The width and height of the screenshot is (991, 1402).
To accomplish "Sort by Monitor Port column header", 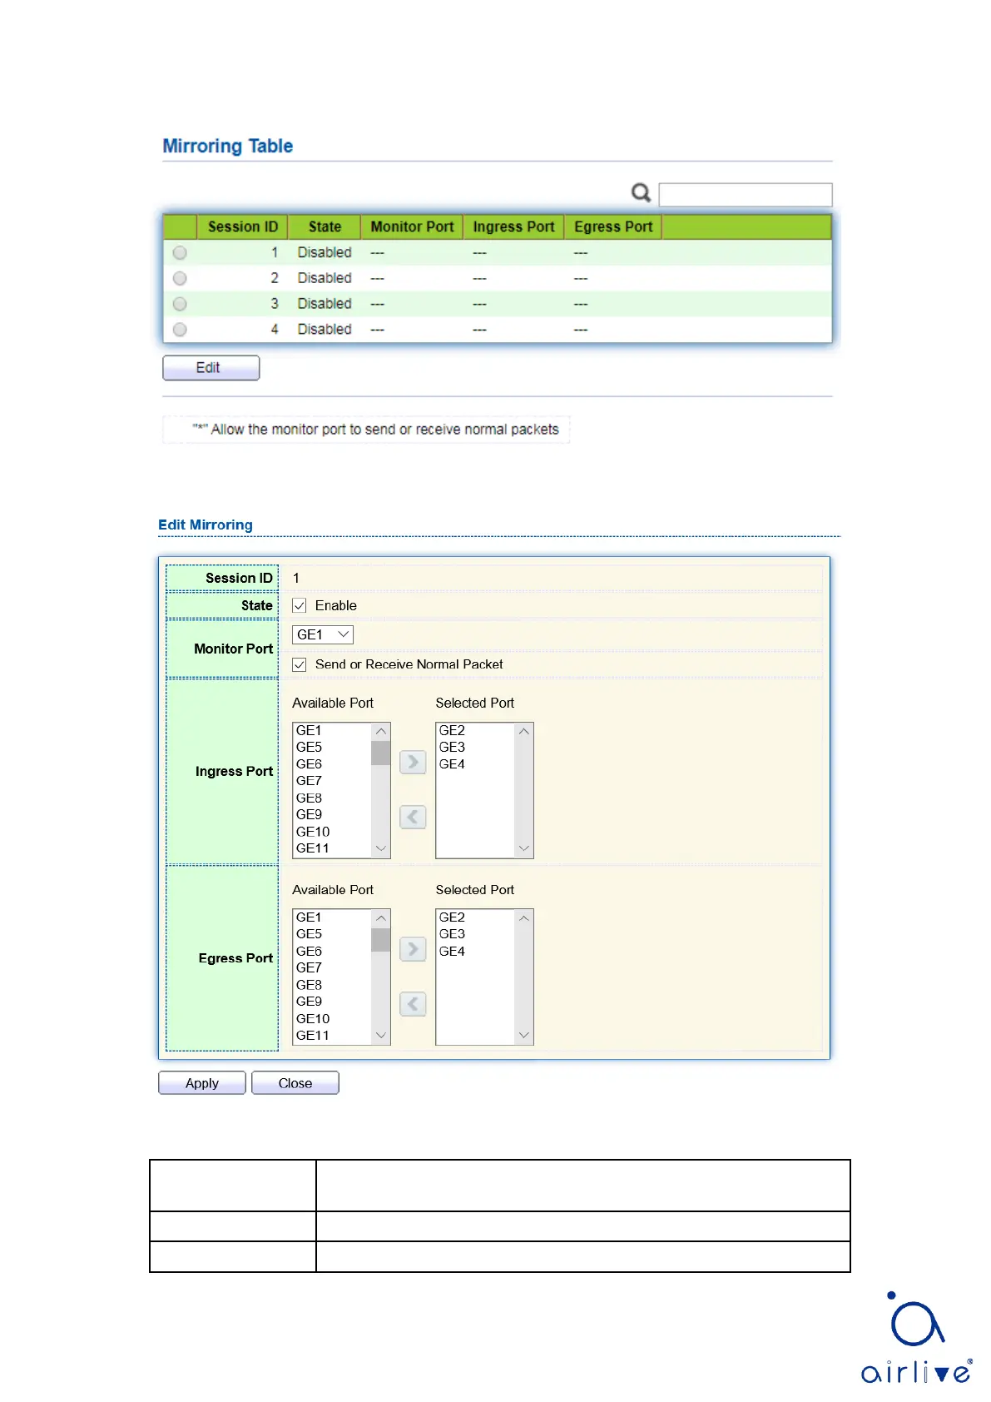I will tap(412, 227).
